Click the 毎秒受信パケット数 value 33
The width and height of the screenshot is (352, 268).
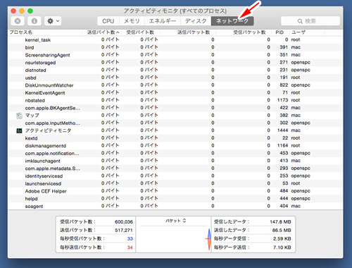130,238
